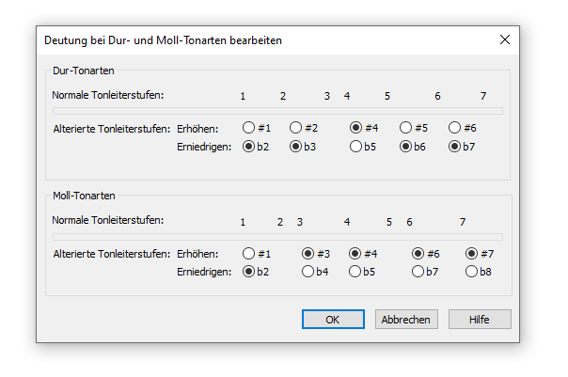Close the Deutung dialog with the X
This screenshot has height=377, width=568.
505,39
